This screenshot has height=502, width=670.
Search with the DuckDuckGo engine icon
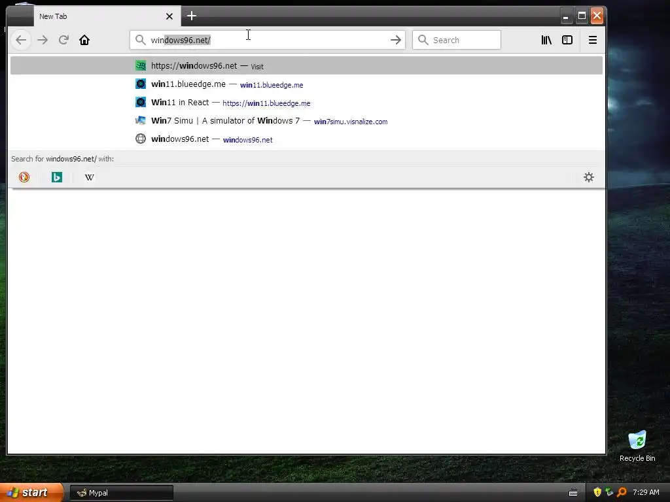click(24, 177)
